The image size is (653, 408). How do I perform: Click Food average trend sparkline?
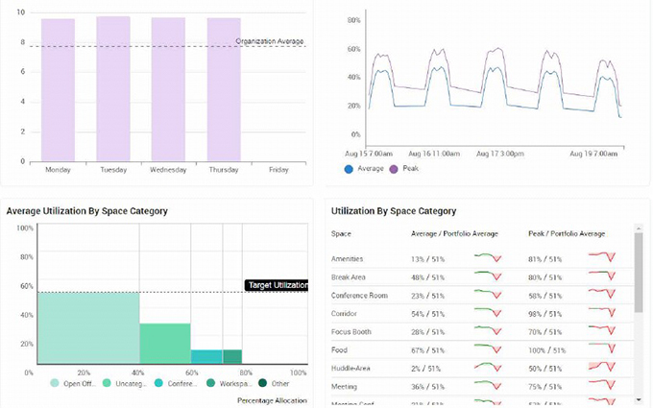click(x=489, y=349)
